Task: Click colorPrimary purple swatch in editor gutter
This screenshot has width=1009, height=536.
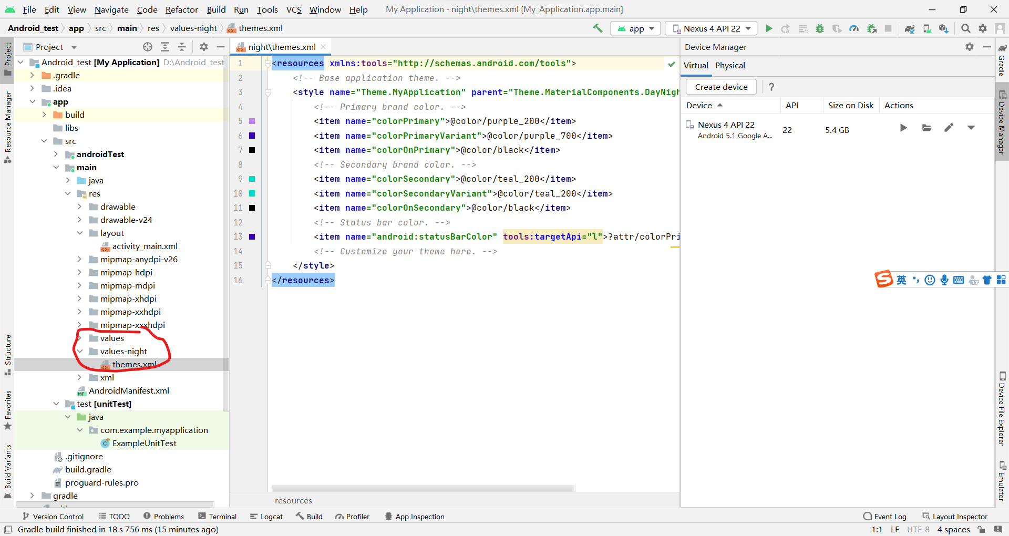Action: [253, 121]
